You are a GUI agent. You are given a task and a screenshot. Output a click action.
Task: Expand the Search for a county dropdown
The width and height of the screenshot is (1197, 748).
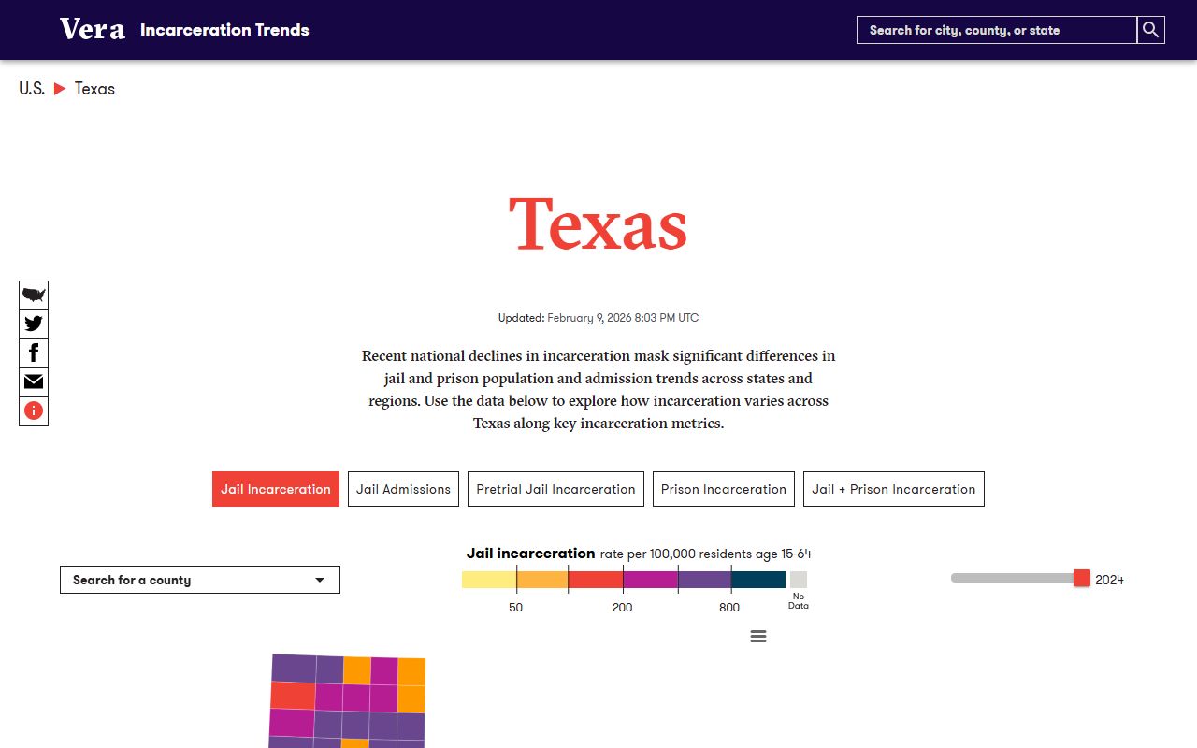(x=200, y=580)
